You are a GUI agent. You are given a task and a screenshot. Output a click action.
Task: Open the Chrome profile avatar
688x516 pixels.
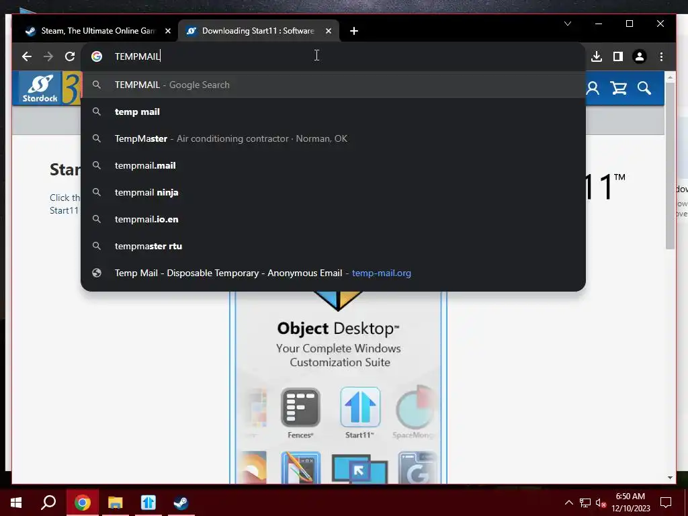640,56
